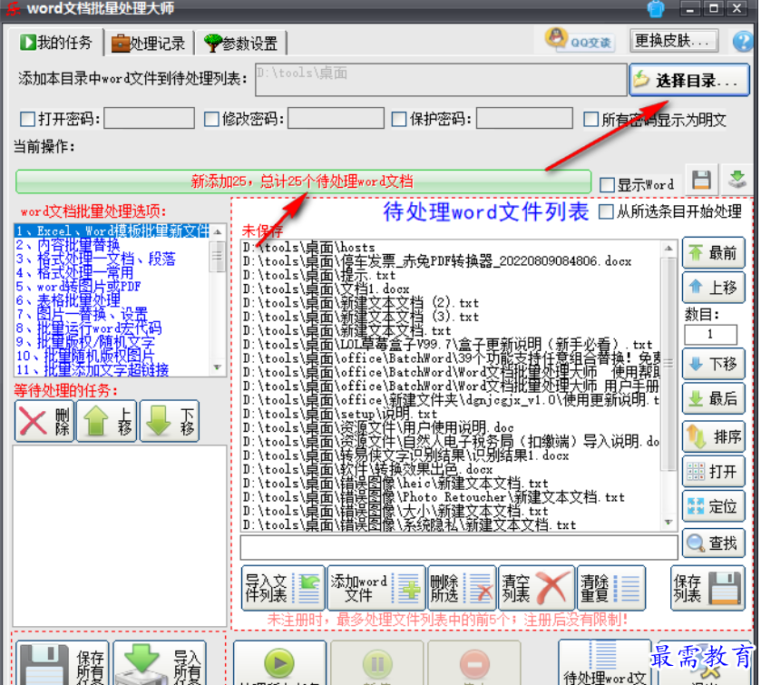
Task: Click the 保存列表 button
Action: click(x=707, y=588)
